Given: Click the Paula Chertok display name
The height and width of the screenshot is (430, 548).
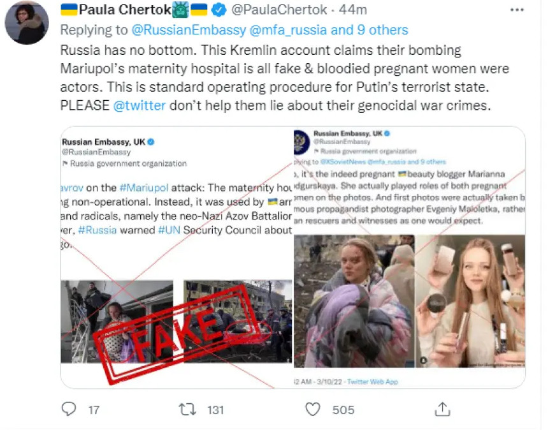Looking at the screenshot, I should 125,10.
